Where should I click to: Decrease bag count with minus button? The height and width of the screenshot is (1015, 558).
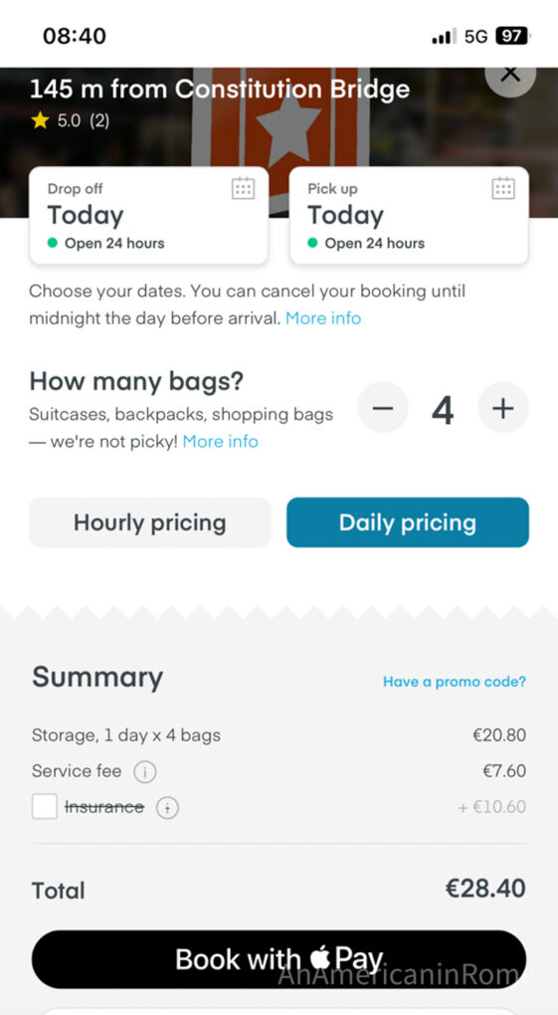coord(383,407)
